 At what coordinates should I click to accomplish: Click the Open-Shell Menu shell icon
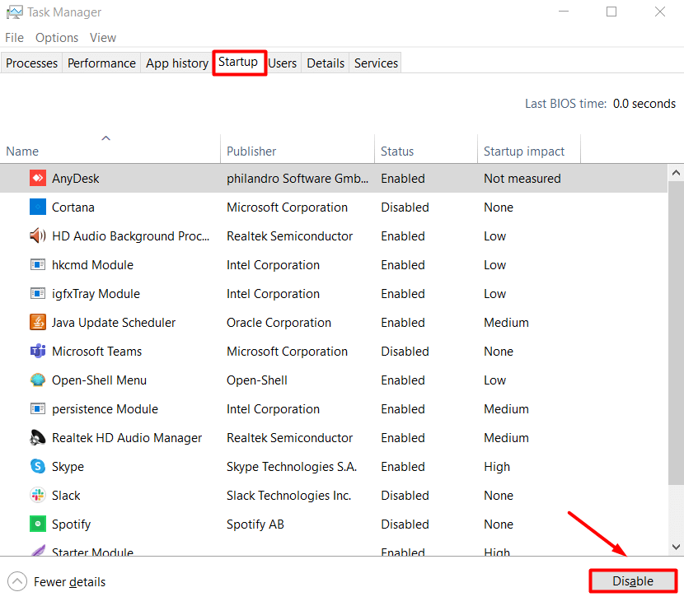coord(38,380)
